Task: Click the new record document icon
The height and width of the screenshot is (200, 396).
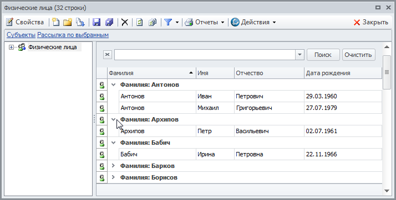Action: coord(55,22)
